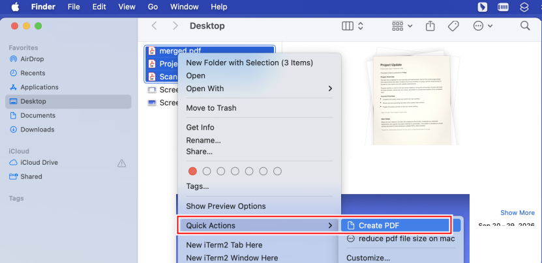Apply the red tag color

coord(192,171)
